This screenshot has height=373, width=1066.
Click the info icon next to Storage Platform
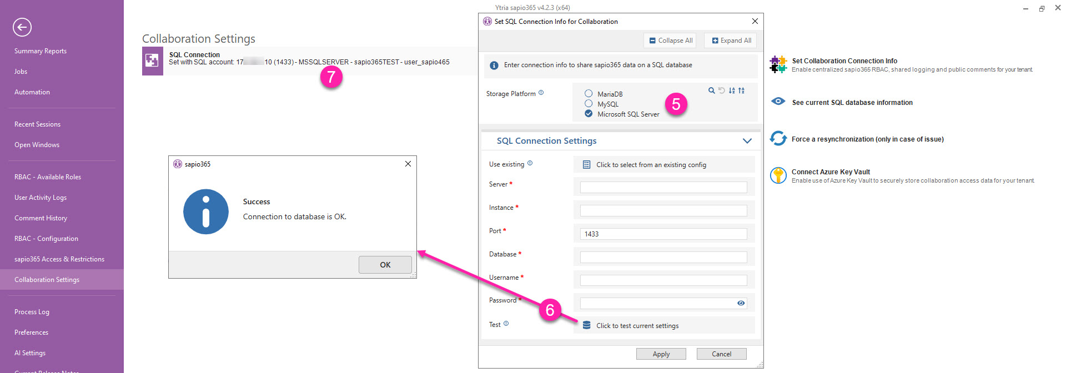click(x=541, y=93)
